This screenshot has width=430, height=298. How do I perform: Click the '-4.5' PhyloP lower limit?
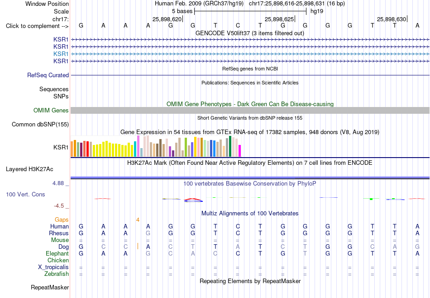click(59, 206)
